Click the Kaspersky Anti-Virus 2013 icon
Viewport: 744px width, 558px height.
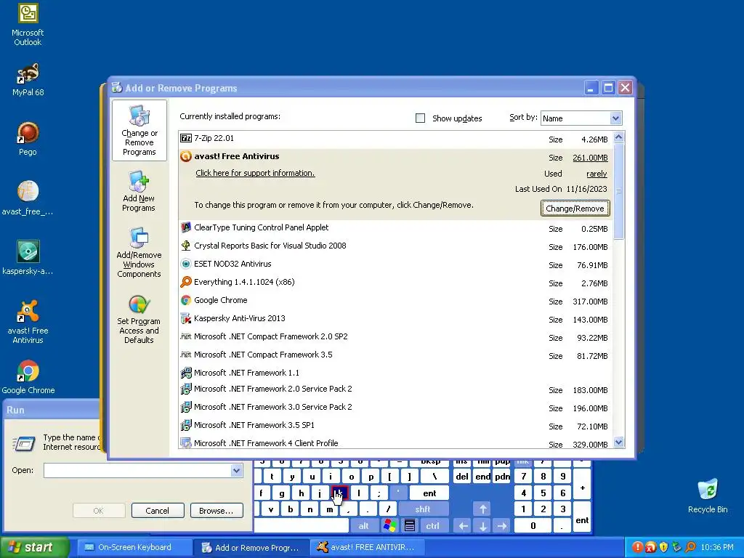186,318
